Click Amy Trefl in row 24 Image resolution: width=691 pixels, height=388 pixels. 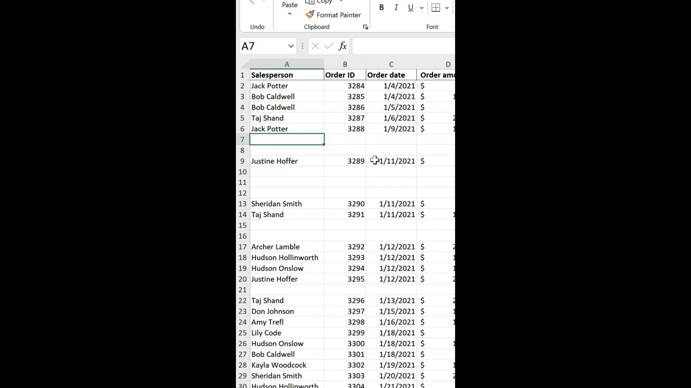(267, 322)
